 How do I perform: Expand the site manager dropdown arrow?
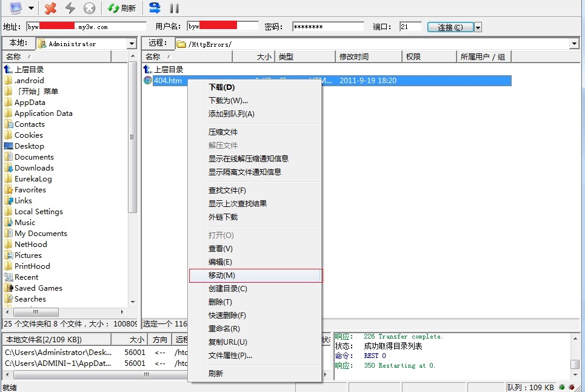[x=31, y=8]
